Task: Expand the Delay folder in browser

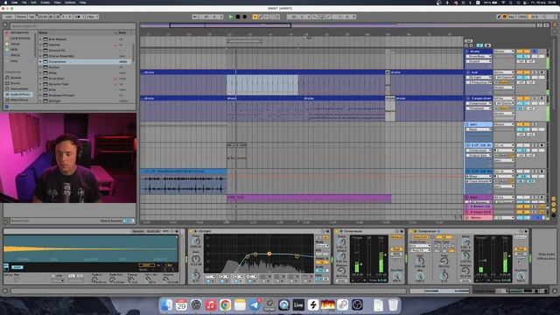Action: coord(41,73)
